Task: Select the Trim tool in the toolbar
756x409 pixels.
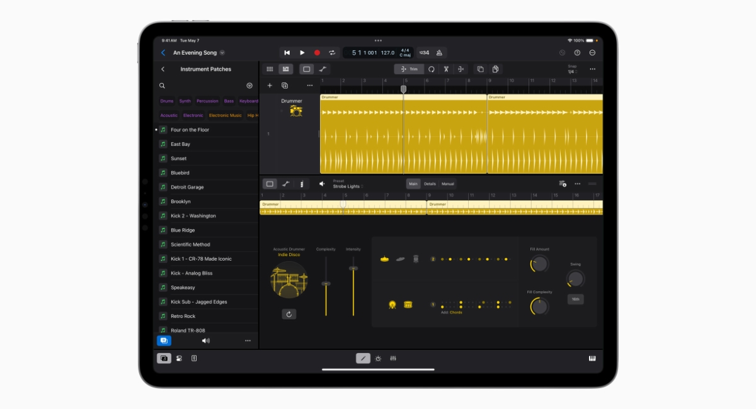Action: click(408, 69)
